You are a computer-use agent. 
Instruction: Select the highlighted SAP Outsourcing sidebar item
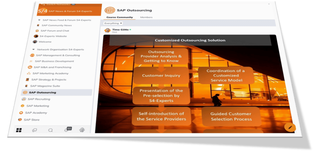tap(57, 92)
